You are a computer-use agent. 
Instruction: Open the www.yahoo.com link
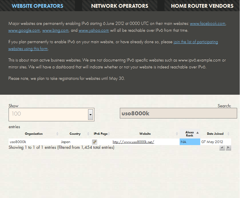click(94, 31)
